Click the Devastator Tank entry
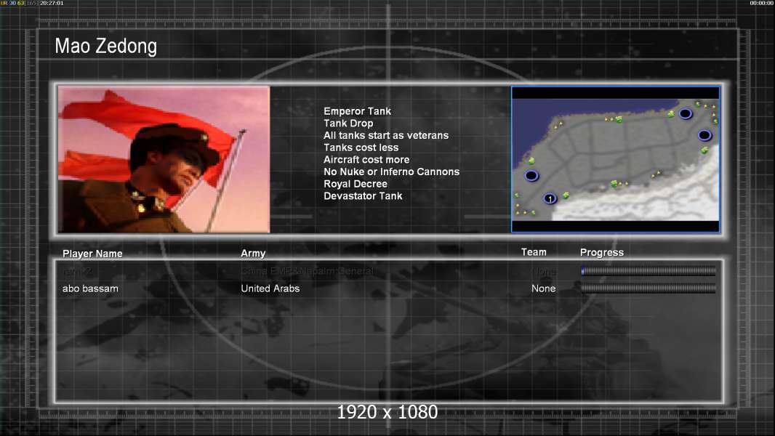The width and height of the screenshot is (775, 436). coord(363,196)
